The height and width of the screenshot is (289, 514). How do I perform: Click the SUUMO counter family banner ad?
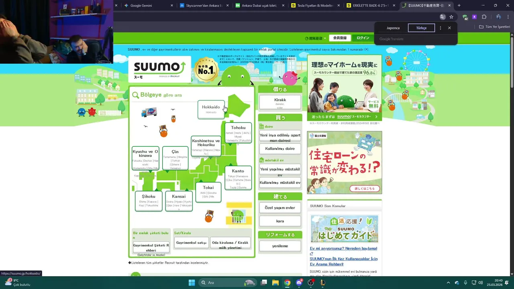click(345, 88)
